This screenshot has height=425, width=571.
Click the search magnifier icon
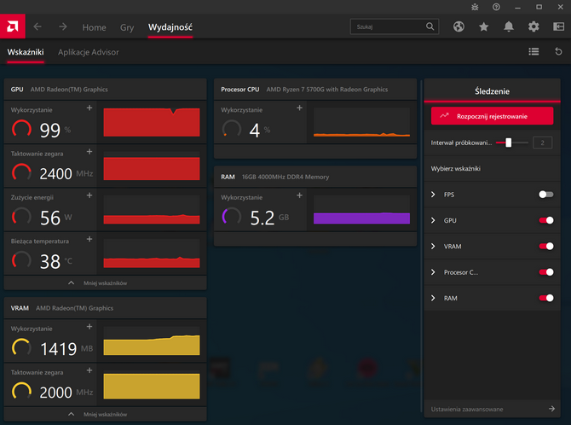click(x=430, y=26)
